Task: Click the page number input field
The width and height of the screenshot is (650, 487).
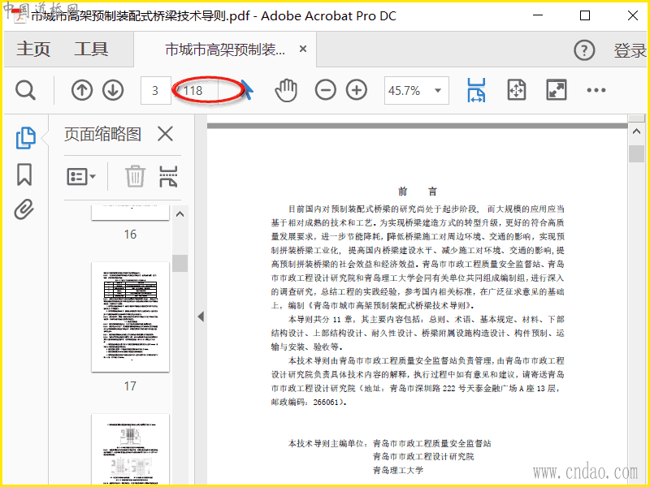Action: [x=155, y=90]
